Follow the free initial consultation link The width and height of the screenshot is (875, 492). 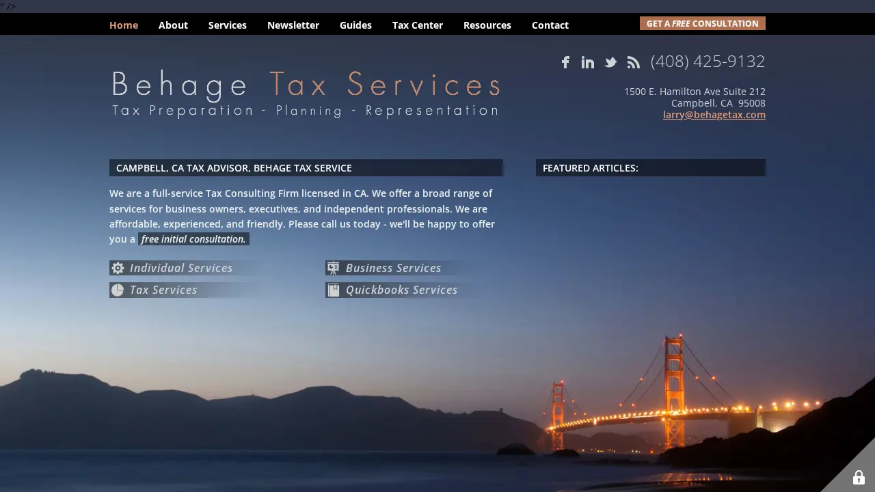[x=193, y=239]
